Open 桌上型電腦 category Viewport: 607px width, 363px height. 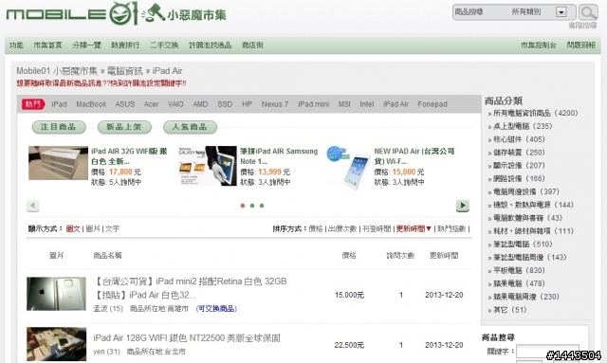click(x=523, y=126)
